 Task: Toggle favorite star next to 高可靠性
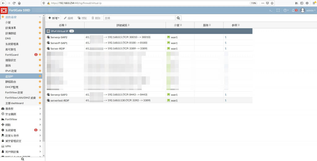point(40,49)
